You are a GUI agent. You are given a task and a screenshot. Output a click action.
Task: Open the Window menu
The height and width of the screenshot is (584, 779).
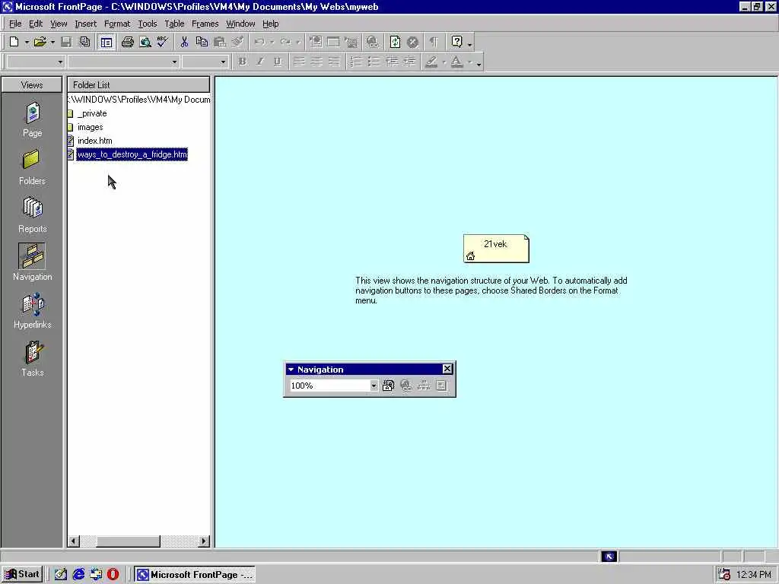(240, 24)
